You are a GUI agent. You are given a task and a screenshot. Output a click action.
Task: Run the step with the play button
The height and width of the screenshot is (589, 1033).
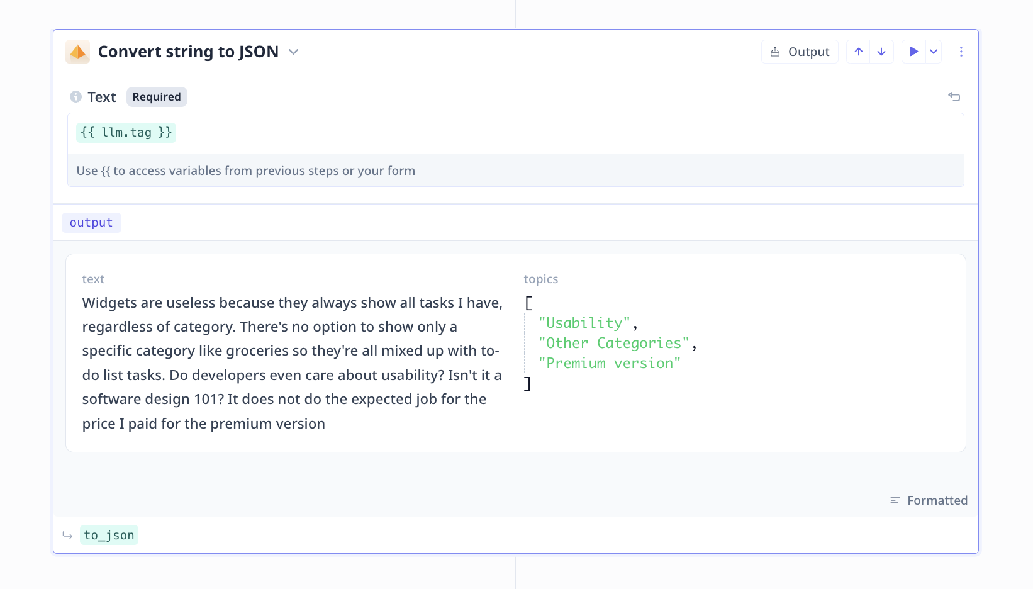click(913, 52)
